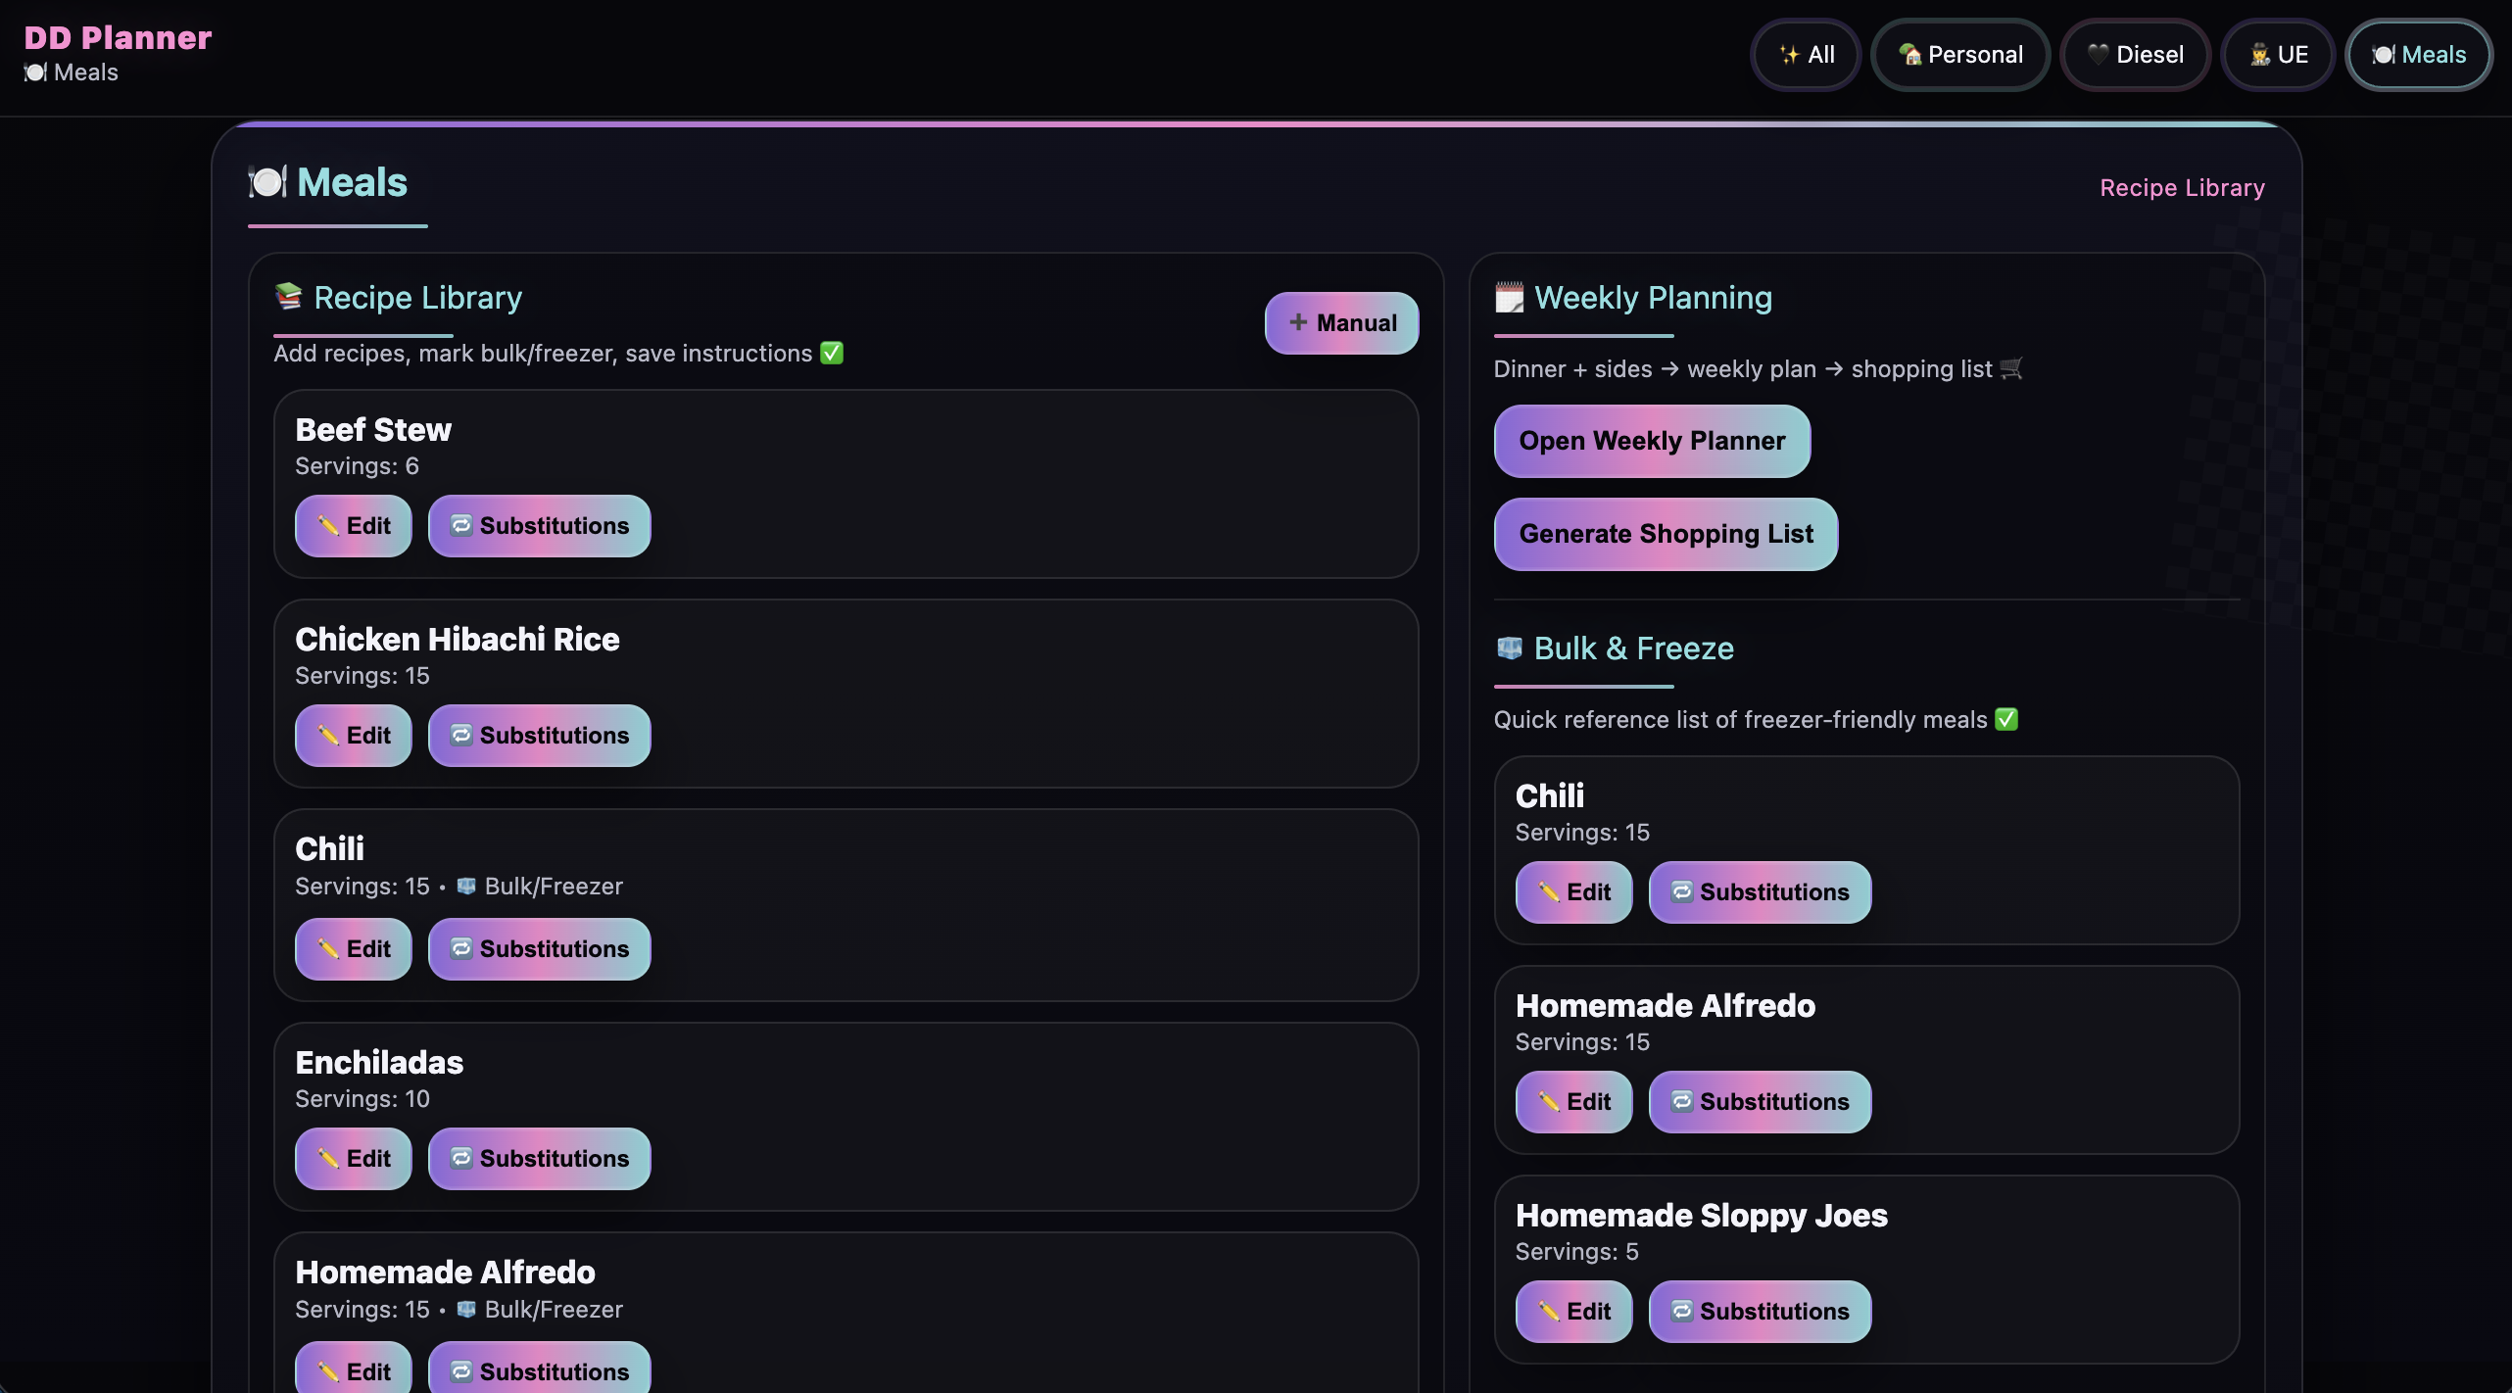Open Substitutions for Homemade Alfredo in Recipe Library
Screen dimensions: 2512x1393
(539, 1369)
